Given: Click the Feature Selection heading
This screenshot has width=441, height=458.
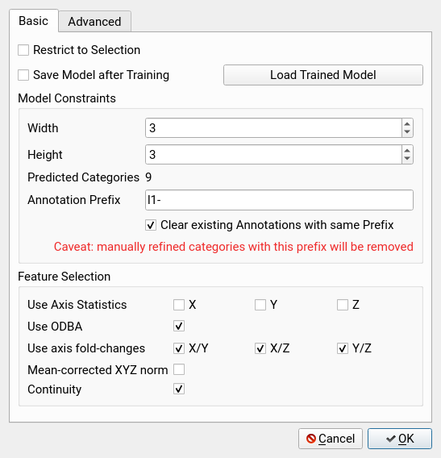Looking at the screenshot, I should tap(64, 277).
